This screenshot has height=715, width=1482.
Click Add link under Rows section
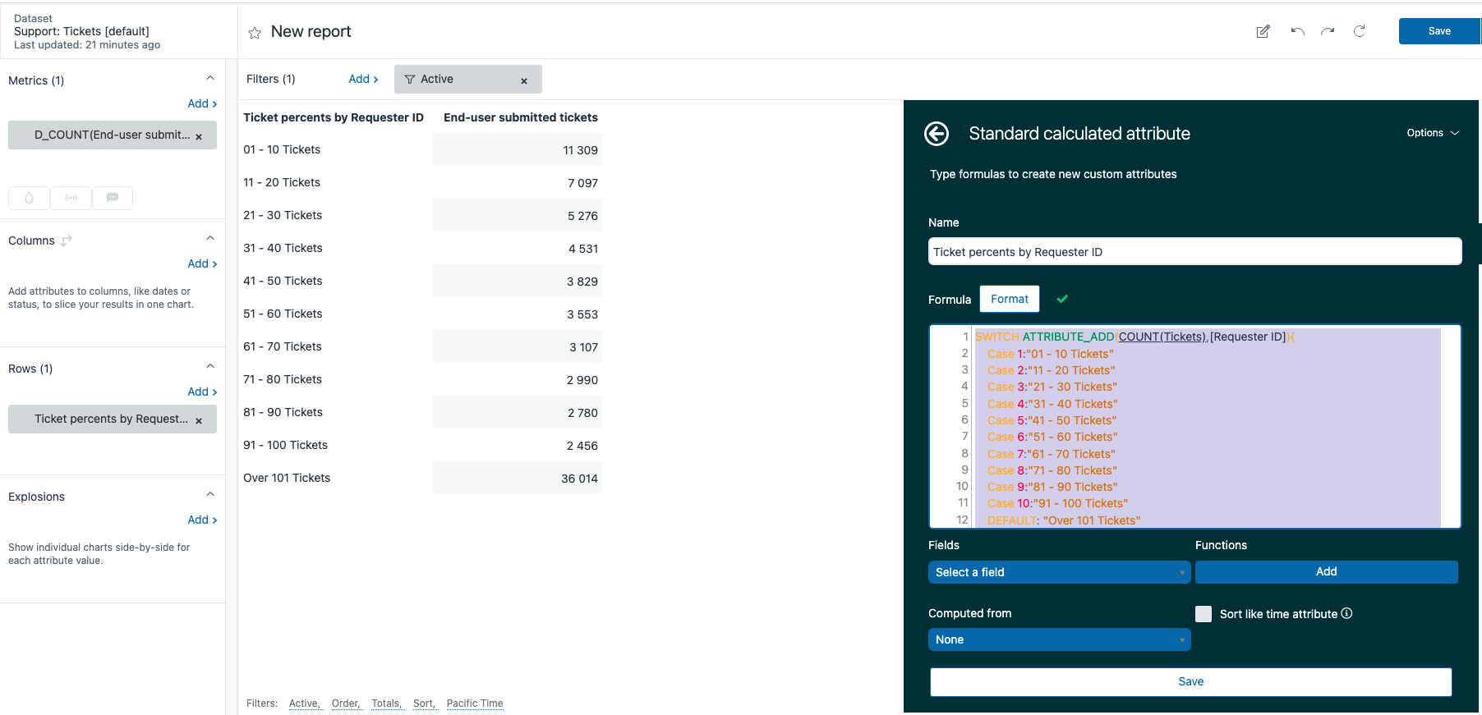coord(202,392)
